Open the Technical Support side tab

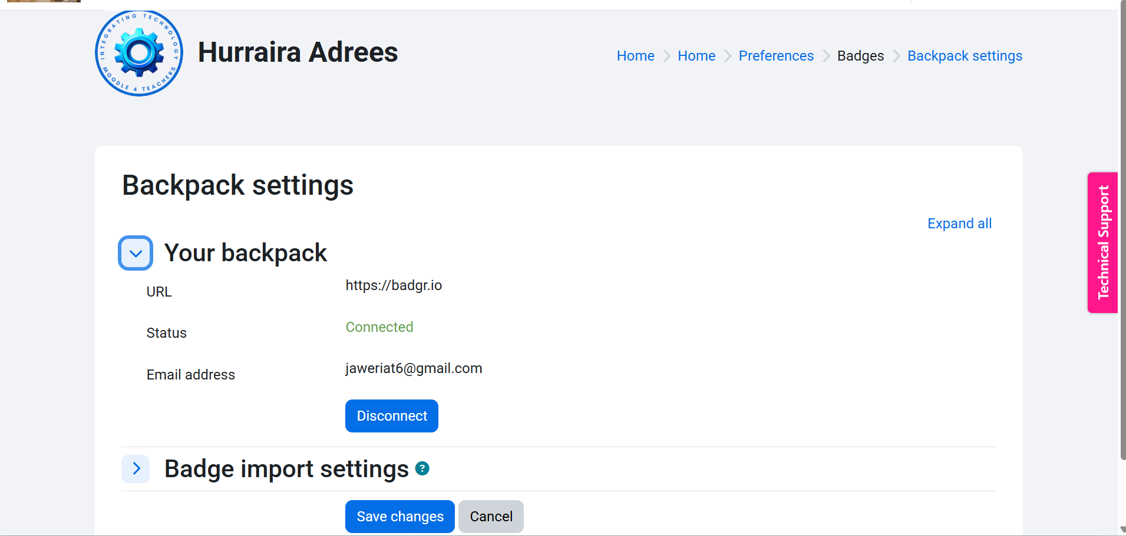[x=1103, y=242]
